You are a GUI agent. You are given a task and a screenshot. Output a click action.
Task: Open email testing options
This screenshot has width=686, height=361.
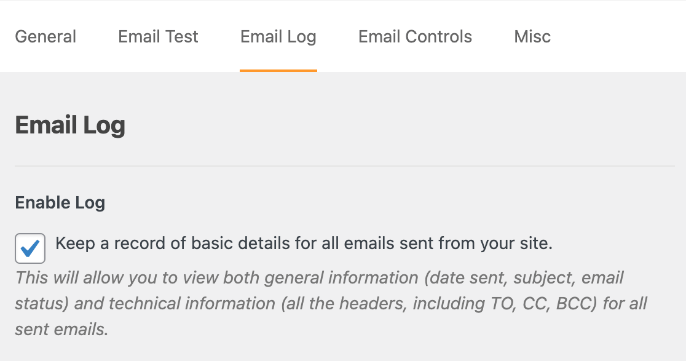tap(157, 36)
